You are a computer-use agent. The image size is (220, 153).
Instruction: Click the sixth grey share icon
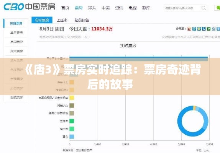click(x=213, y=29)
